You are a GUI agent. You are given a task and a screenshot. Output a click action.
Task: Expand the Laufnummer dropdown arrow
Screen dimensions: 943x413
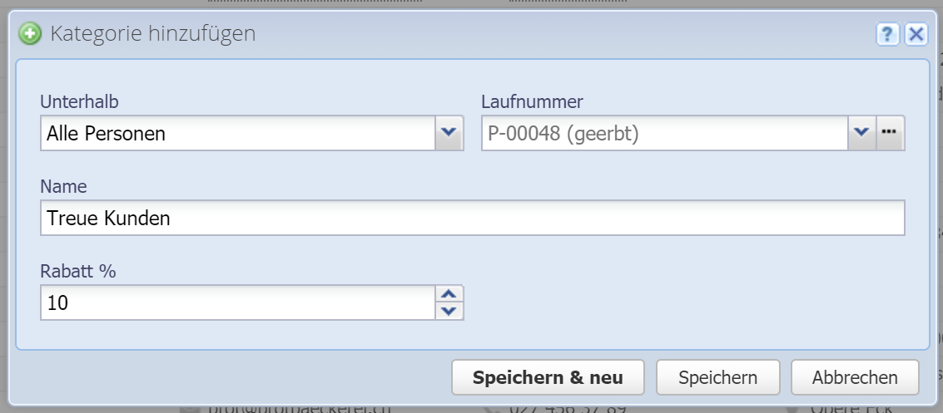click(x=861, y=133)
